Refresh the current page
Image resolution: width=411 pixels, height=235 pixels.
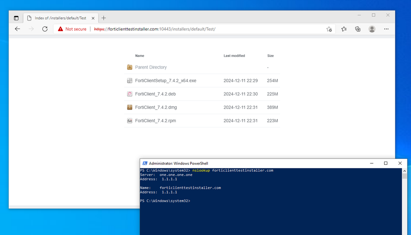45,29
